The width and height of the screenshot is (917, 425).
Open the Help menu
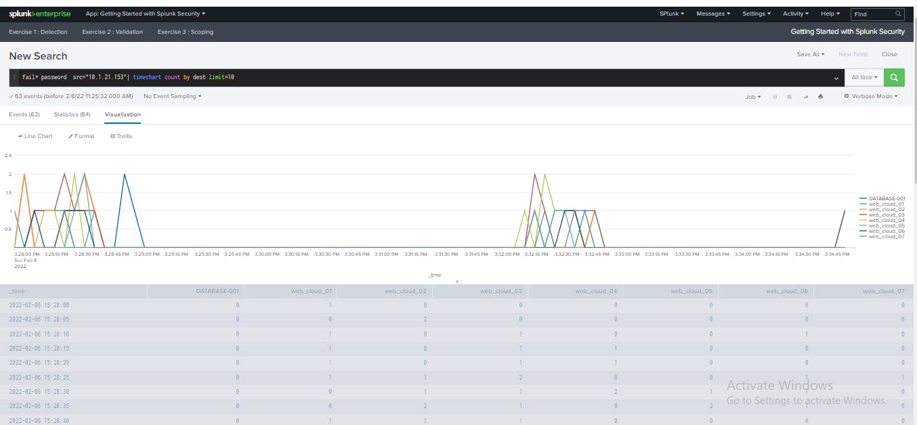830,14
